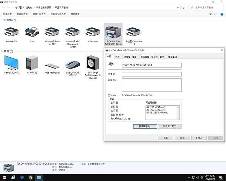
Task: Open the view options dropdown arrow
Action: (x=215, y=14)
